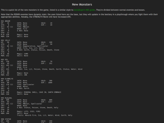Select the '004 GrANKLYD' monster entry name
The height and width of the screenshot is (123, 164).
click(7, 79)
